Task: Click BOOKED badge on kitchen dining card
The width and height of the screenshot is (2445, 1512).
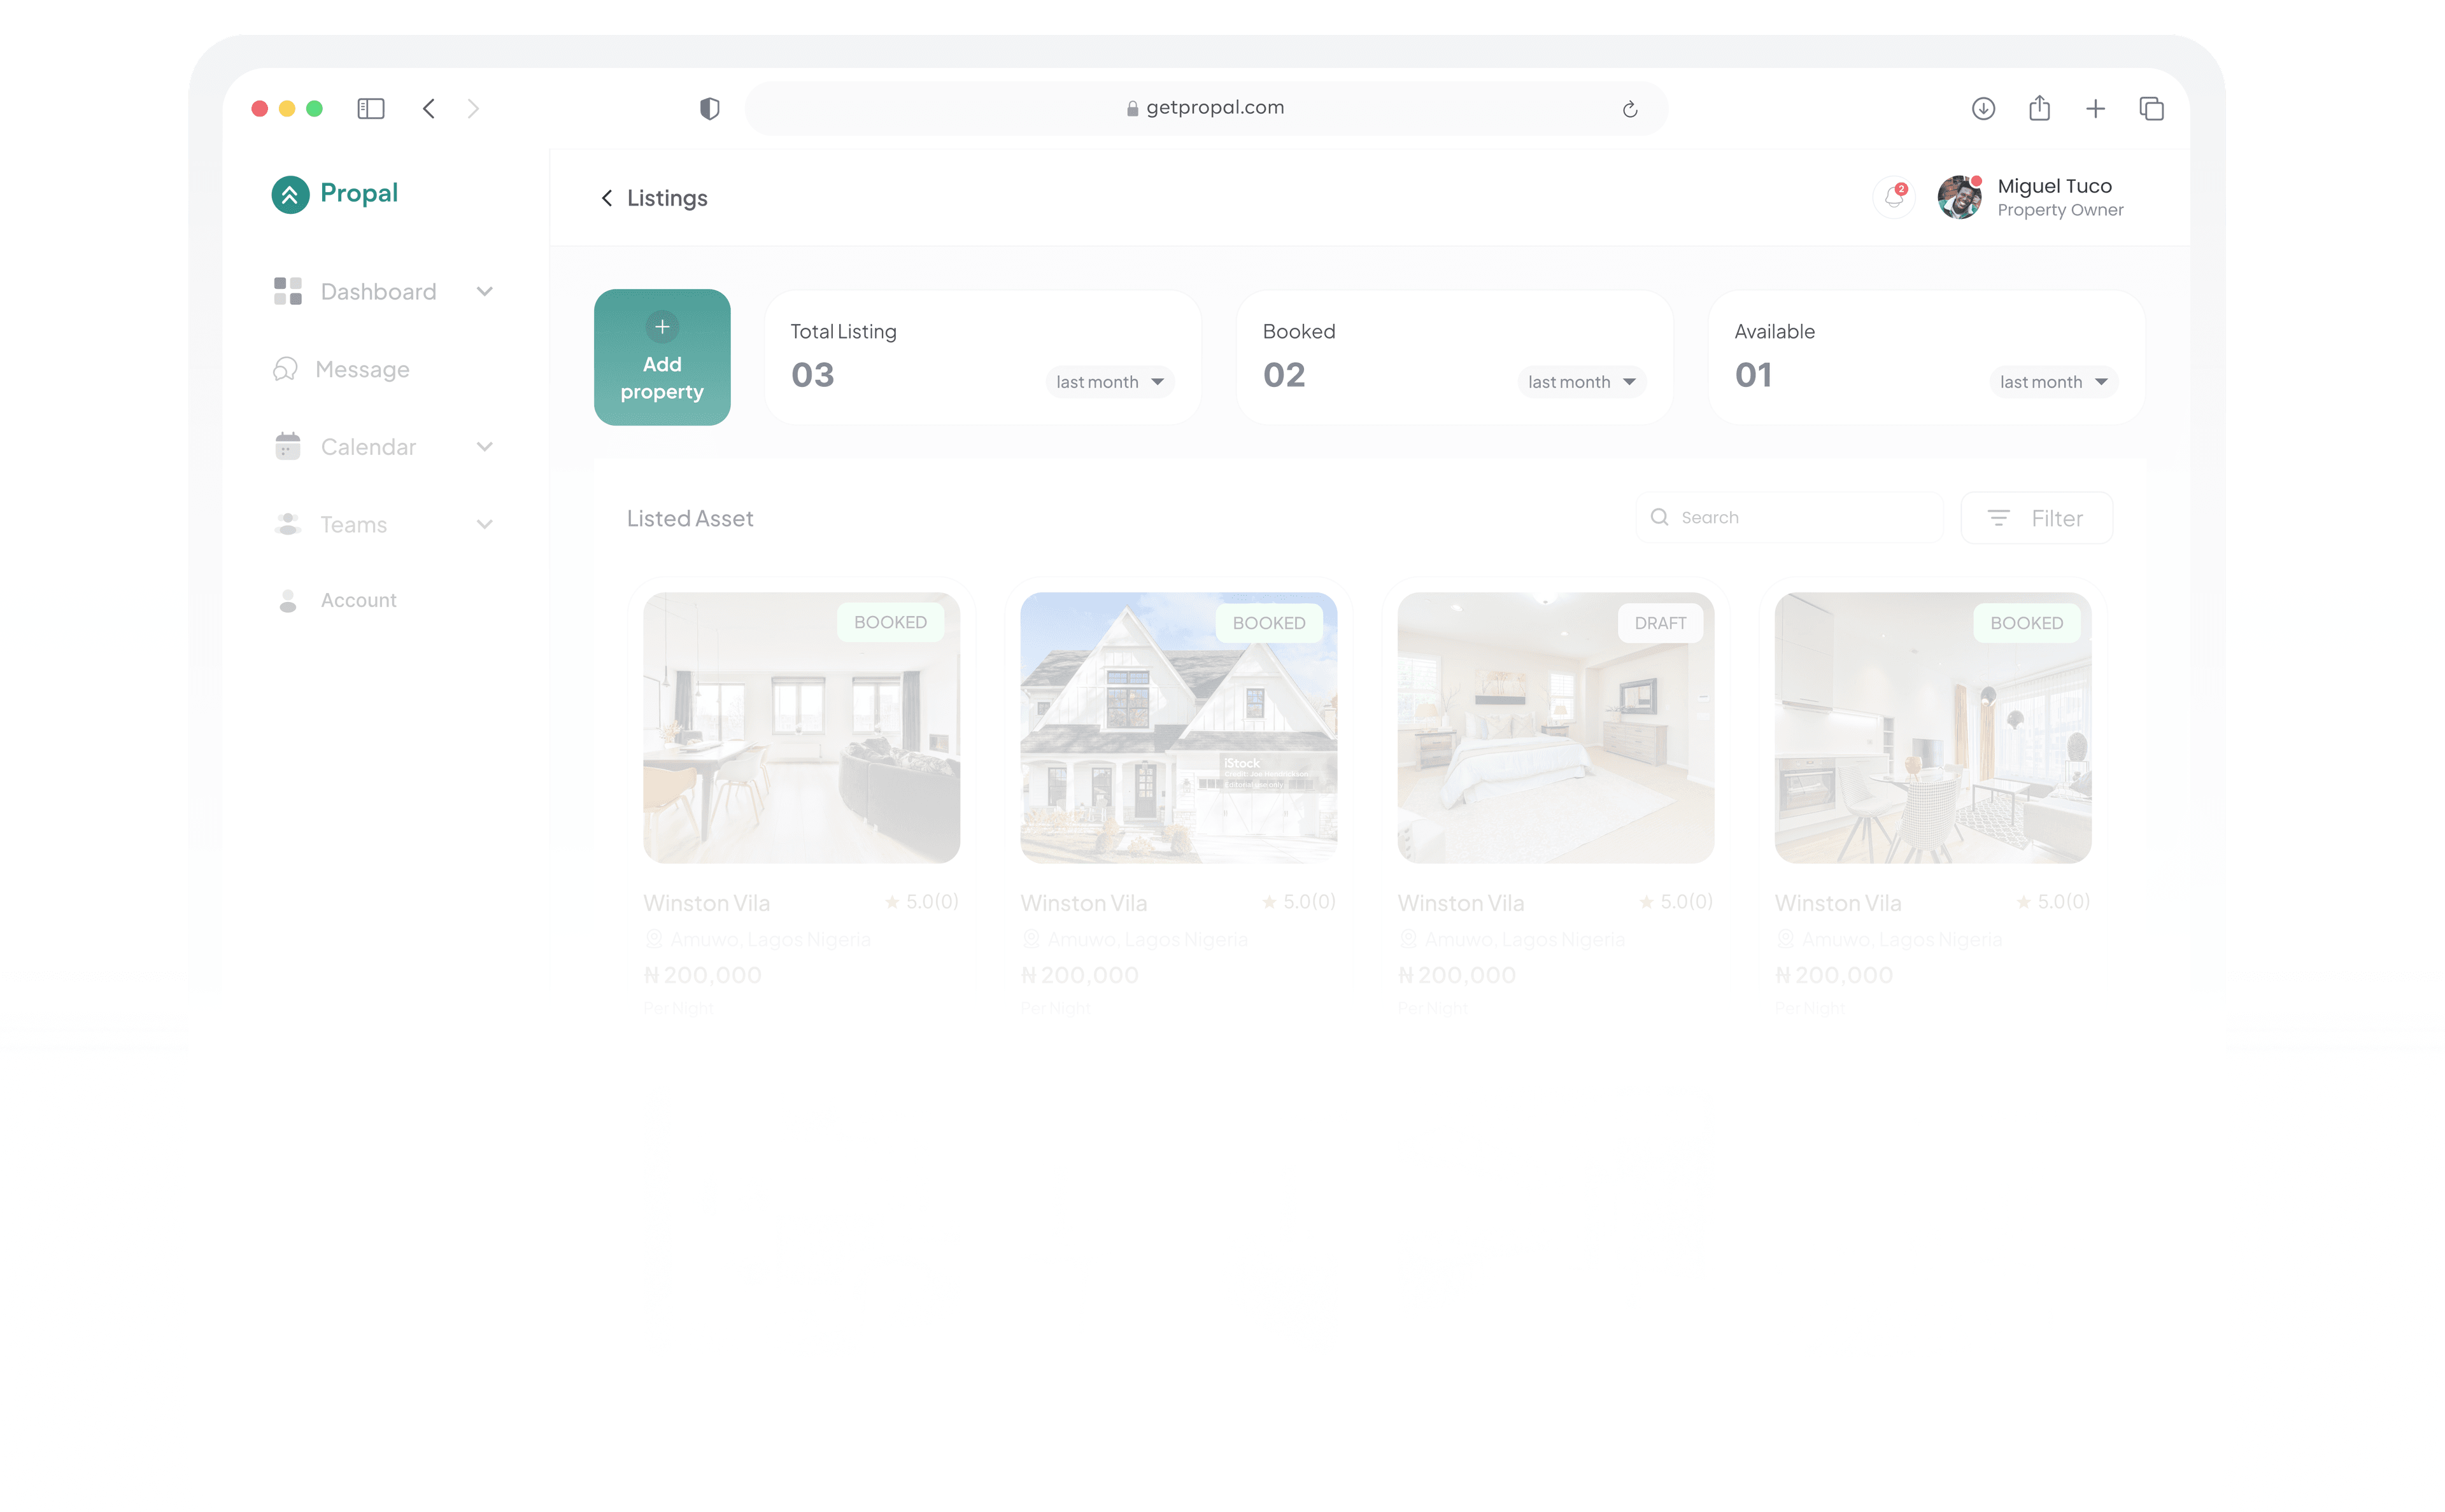Action: tap(2027, 623)
